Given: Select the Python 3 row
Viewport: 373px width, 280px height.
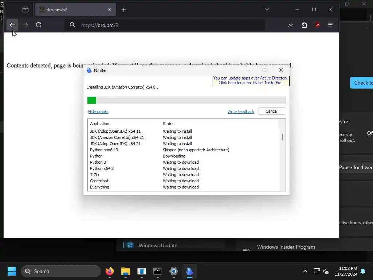Looking at the screenshot, I should point(183,162).
